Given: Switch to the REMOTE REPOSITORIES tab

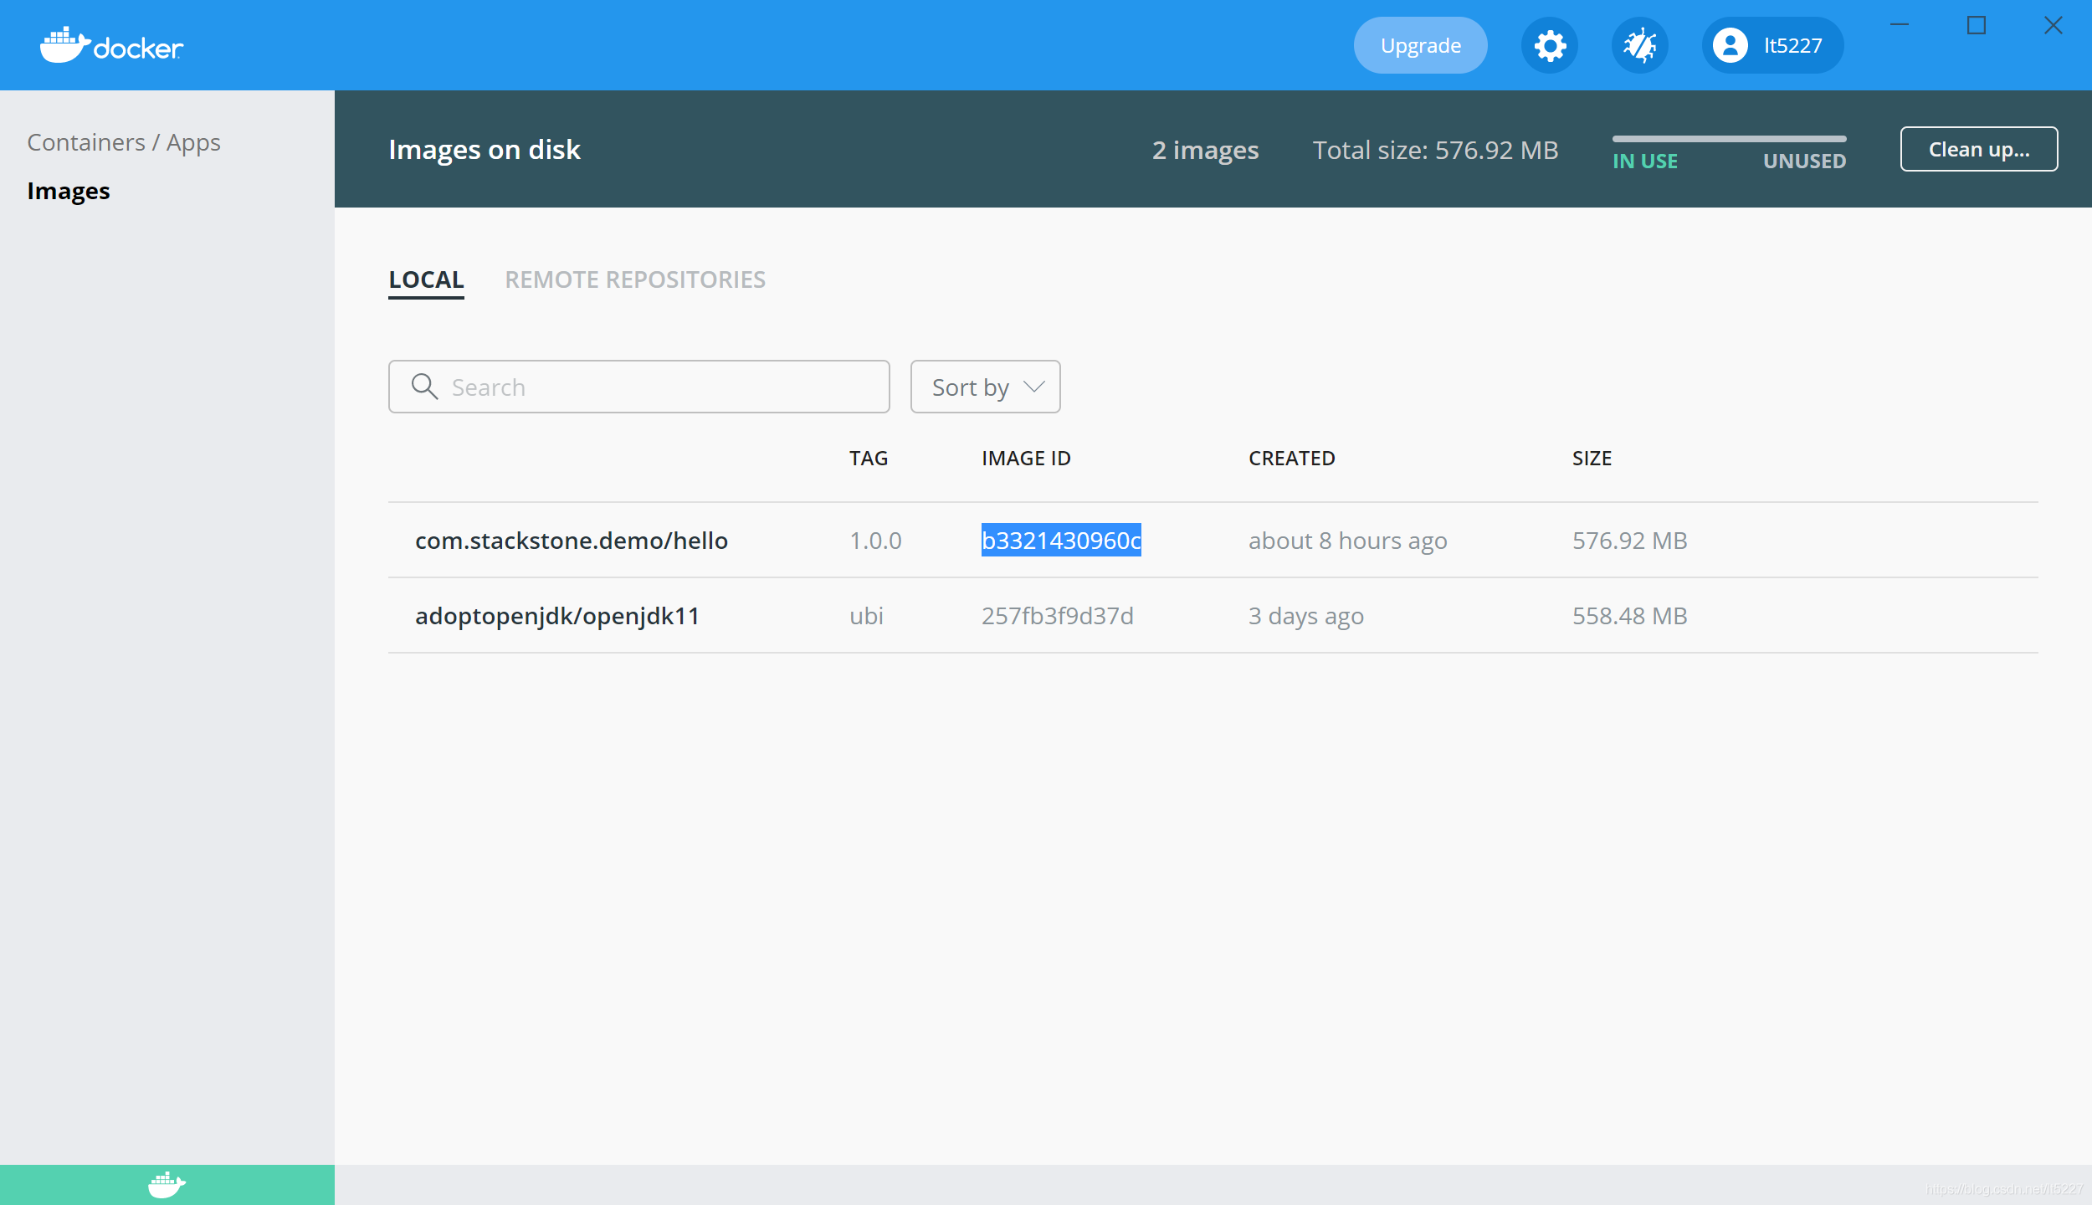Looking at the screenshot, I should pos(635,279).
